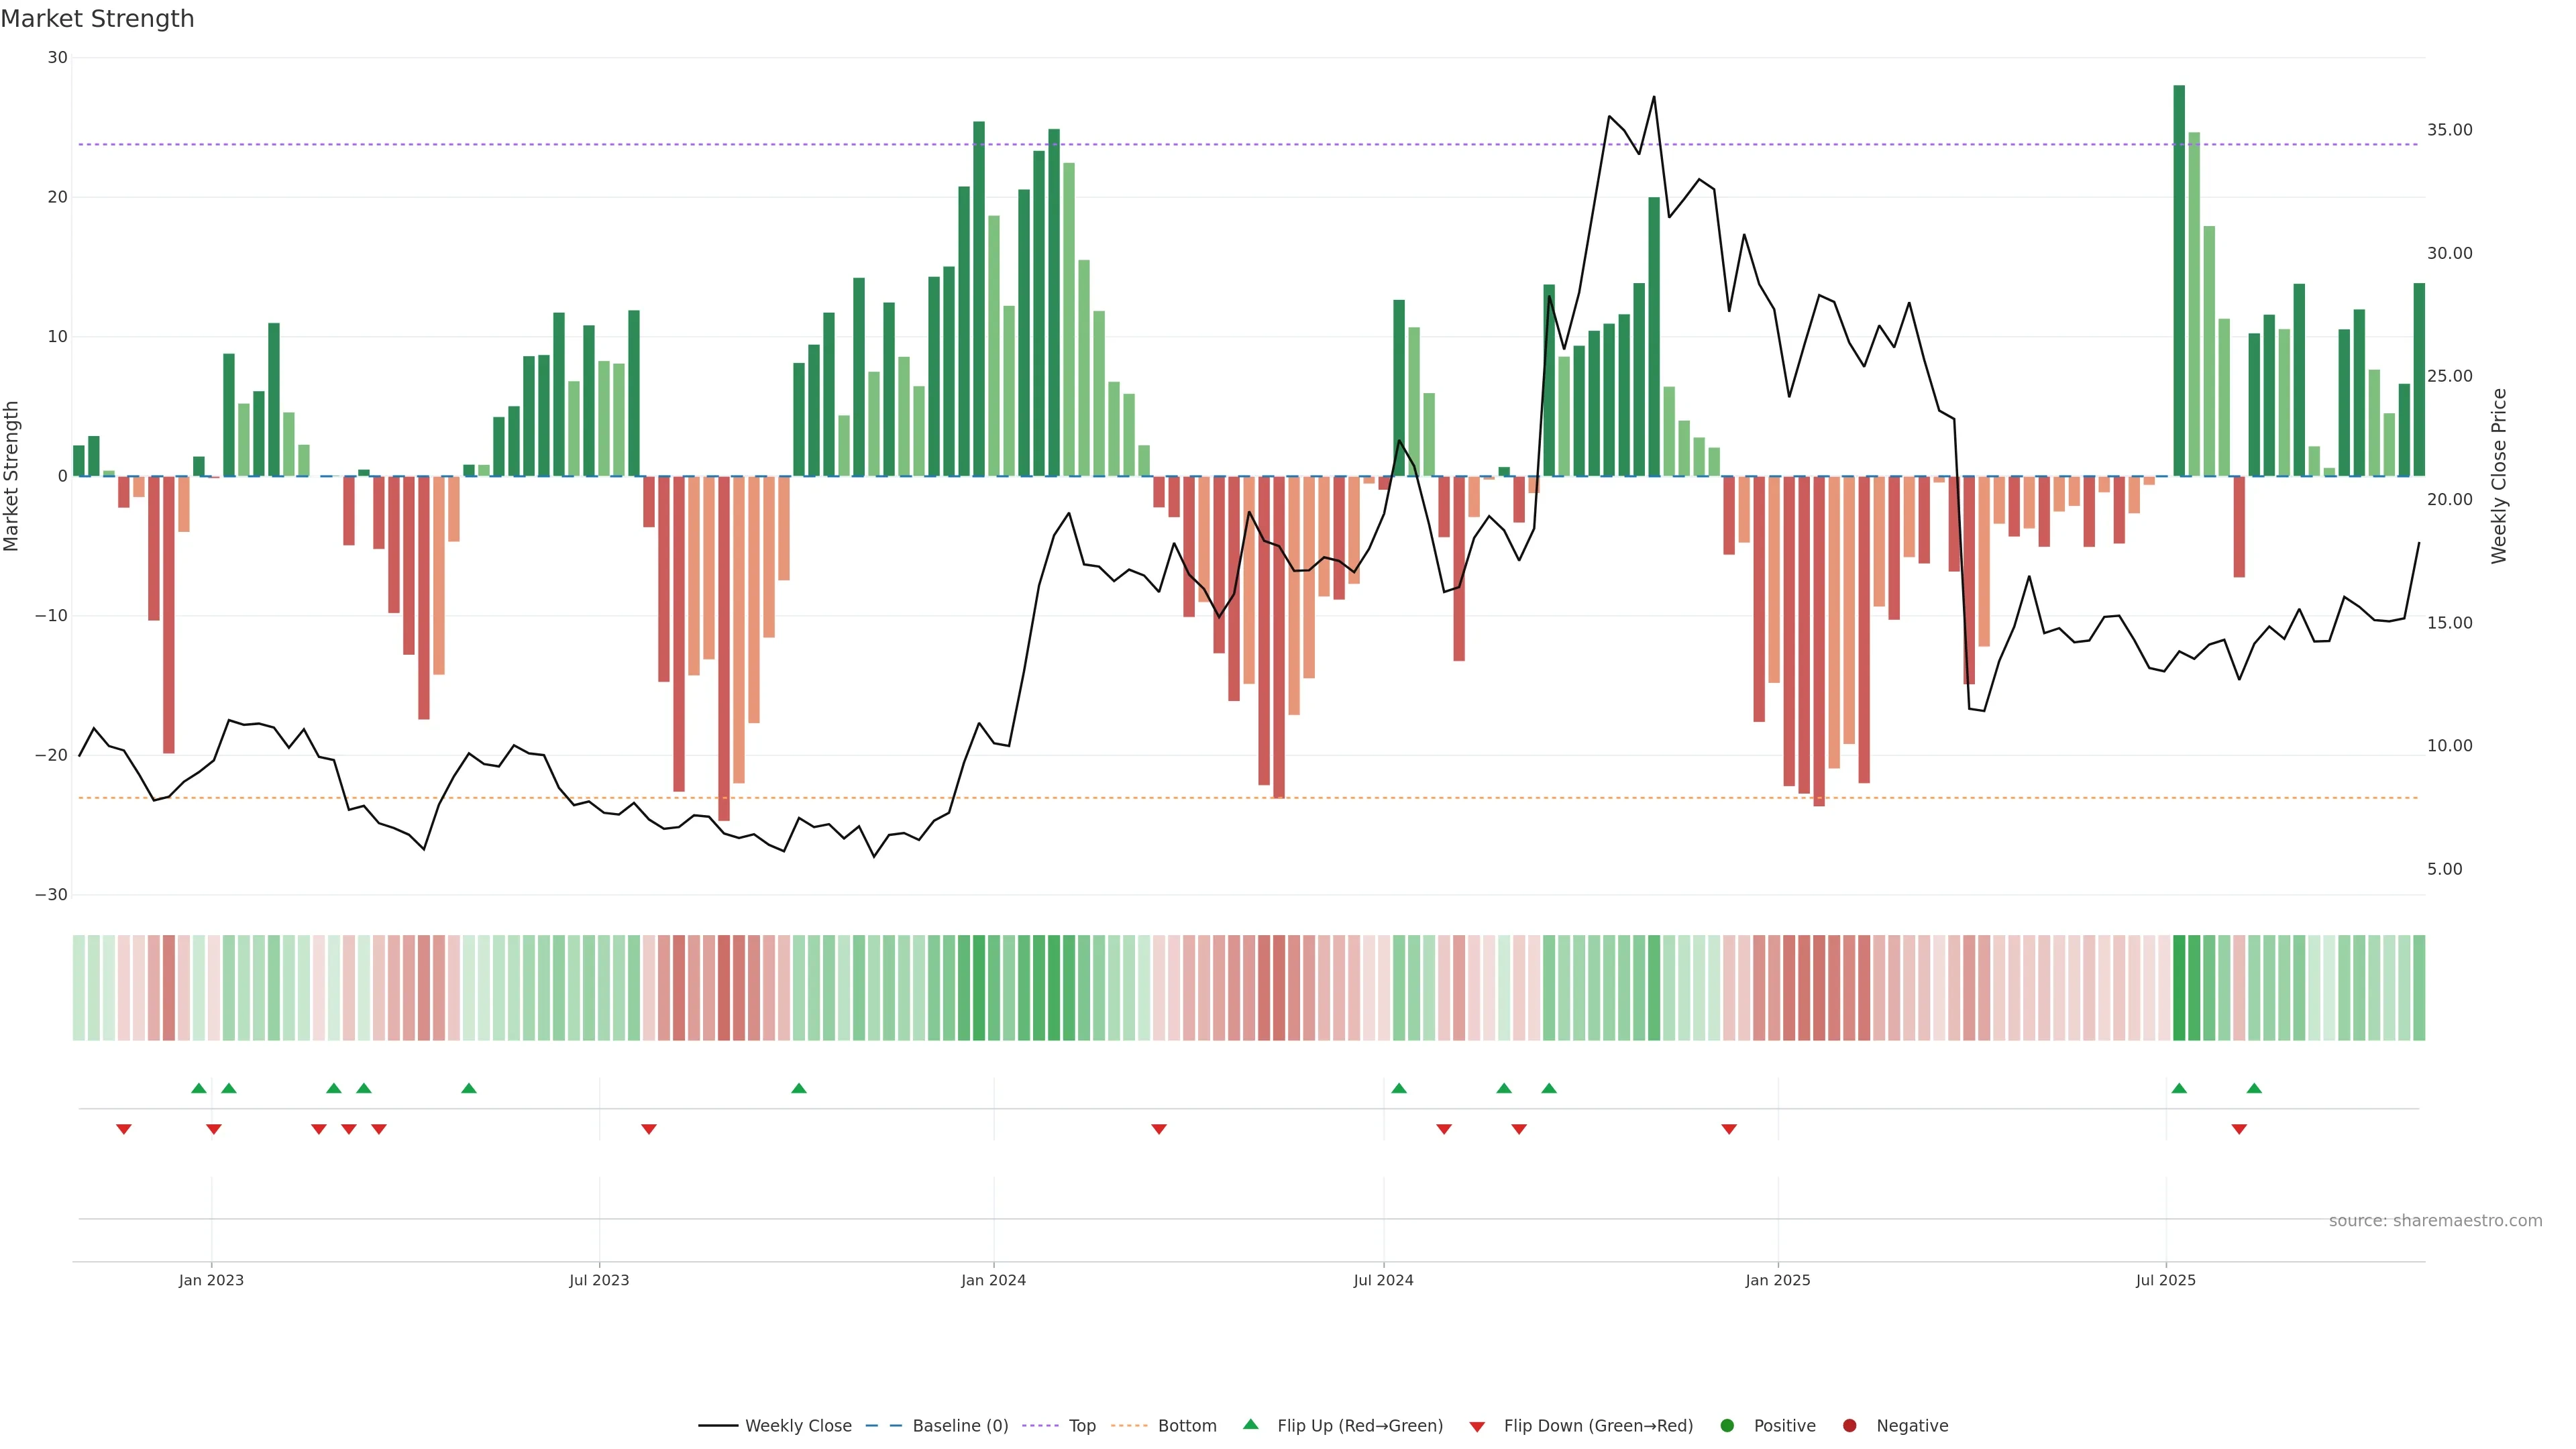Click the darkest green heatmap cell near Jul 2025
The width and height of the screenshot is (2576, 1449).
[2179, 988]
